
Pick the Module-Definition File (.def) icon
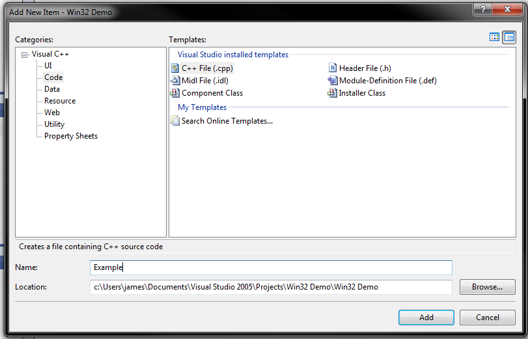click(x=333, y=81)
